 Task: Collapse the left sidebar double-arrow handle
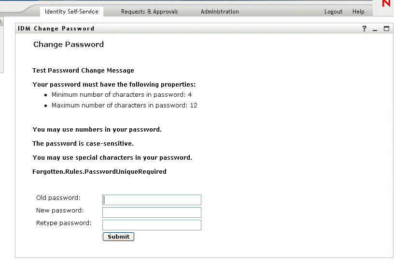[x=1, y=21]
